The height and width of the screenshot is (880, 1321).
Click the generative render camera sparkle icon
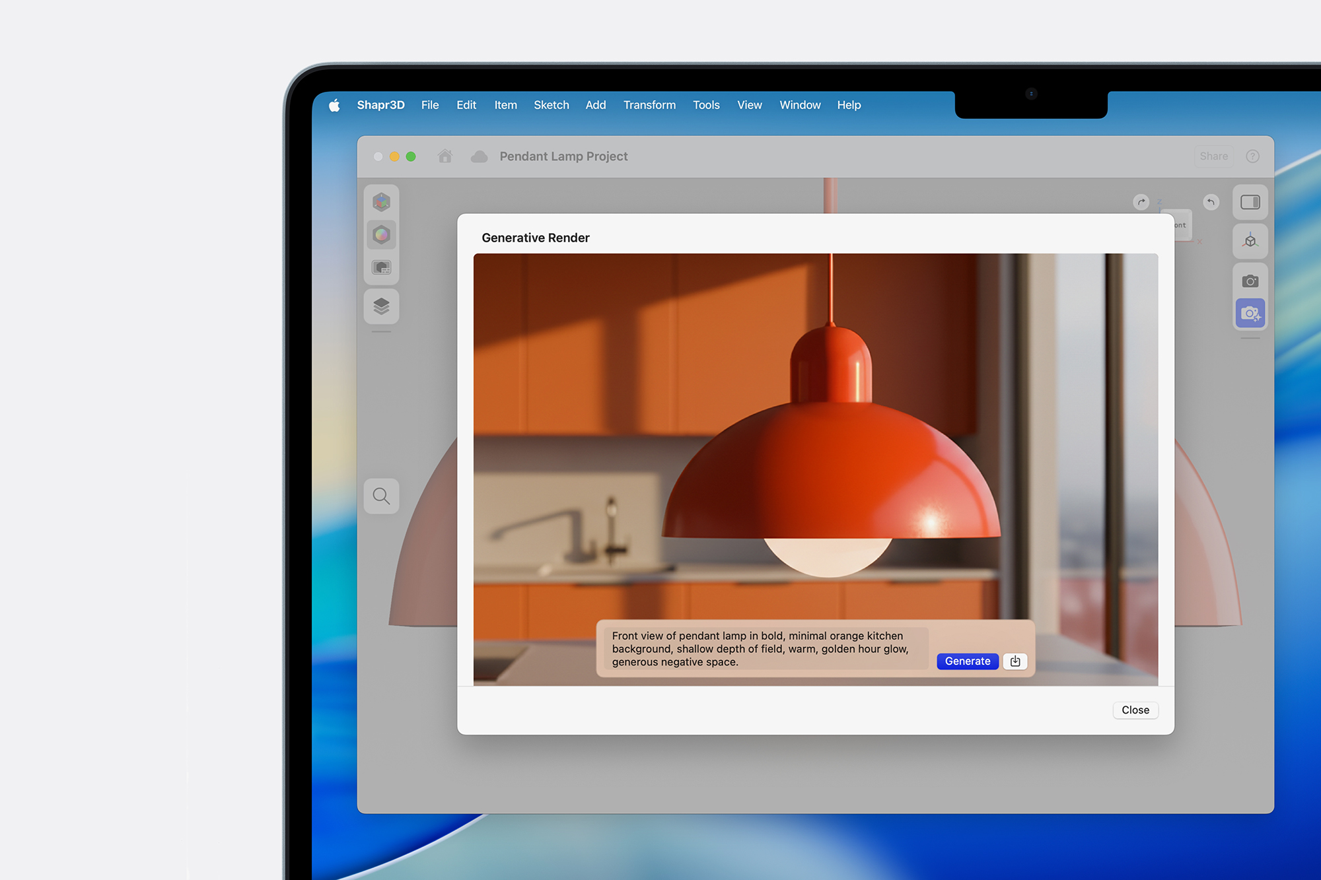click(x=1250, y=314)
